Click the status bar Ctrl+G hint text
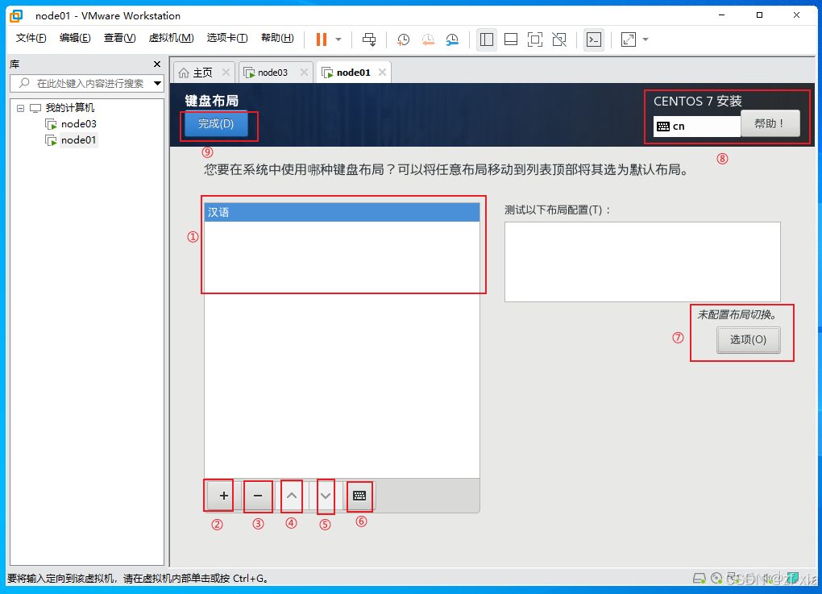822x594 pixels. pyautogui.click(x=139, y=578)
